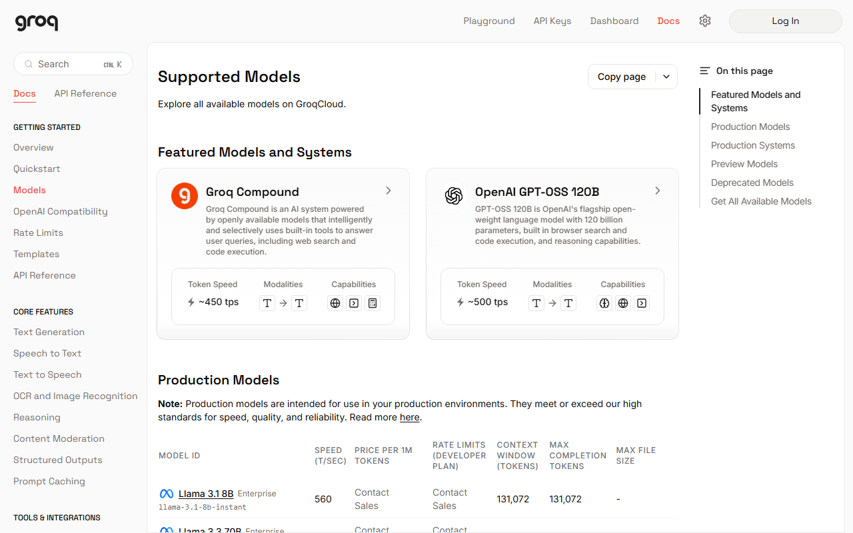The width and height of the screenshot is (853, 533).
Task: Click GPT-OSS 120B web search globe icon
Action: [623, 303]
